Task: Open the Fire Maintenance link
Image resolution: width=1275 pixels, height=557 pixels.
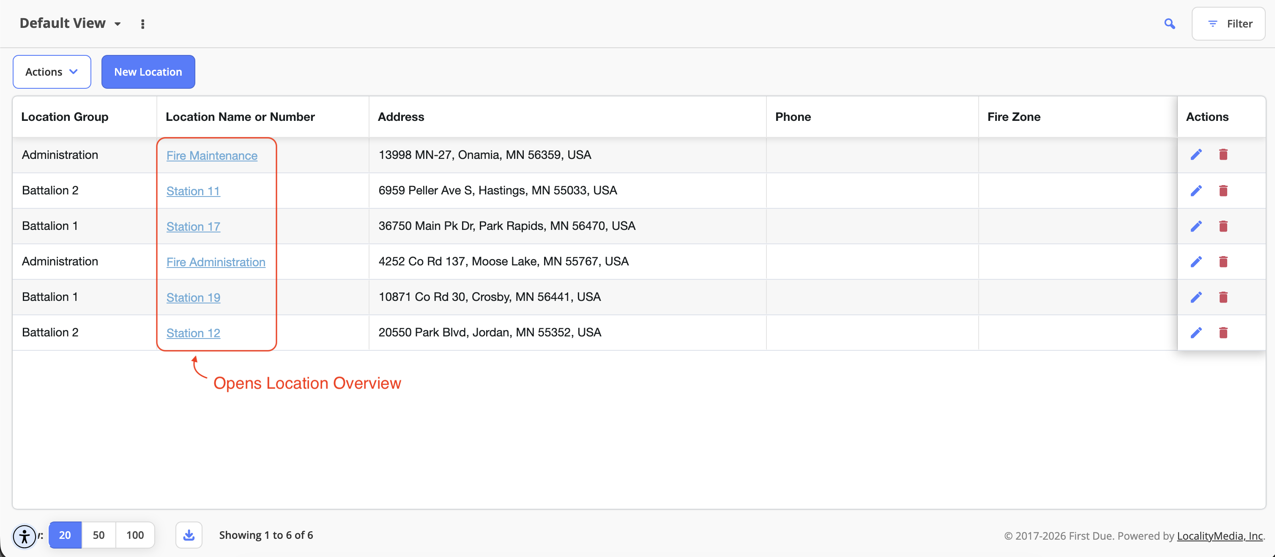Action: click(212, 156)
